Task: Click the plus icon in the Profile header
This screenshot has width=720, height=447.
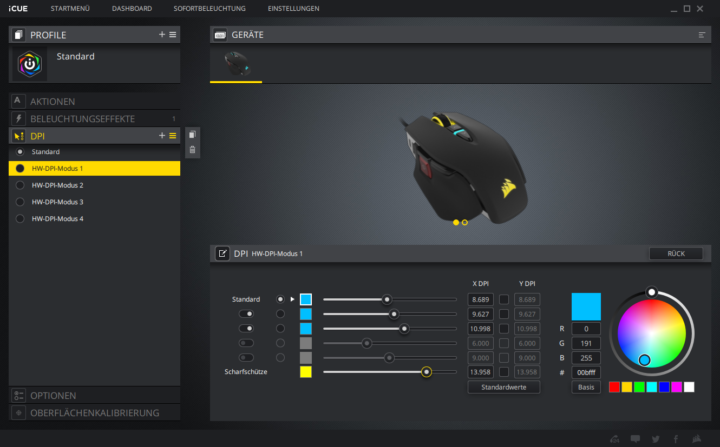Action: pyautogui.click(x=162, y=35)
